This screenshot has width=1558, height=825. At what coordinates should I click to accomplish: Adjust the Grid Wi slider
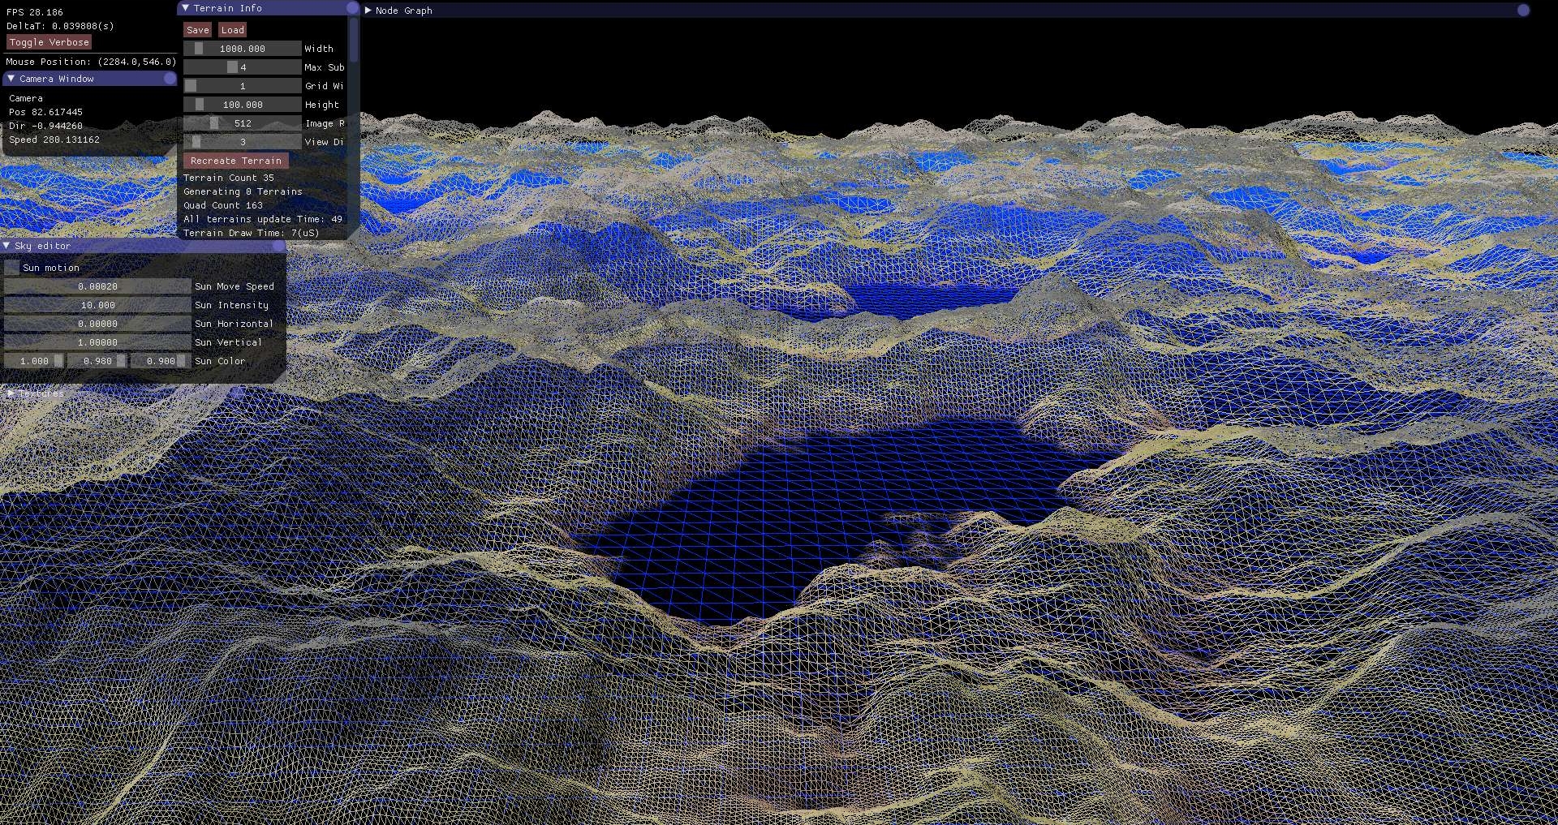coord(243,86)
